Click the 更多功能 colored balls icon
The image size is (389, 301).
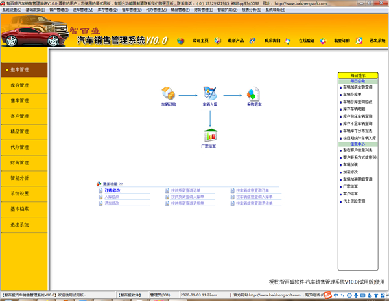(99, 184)
